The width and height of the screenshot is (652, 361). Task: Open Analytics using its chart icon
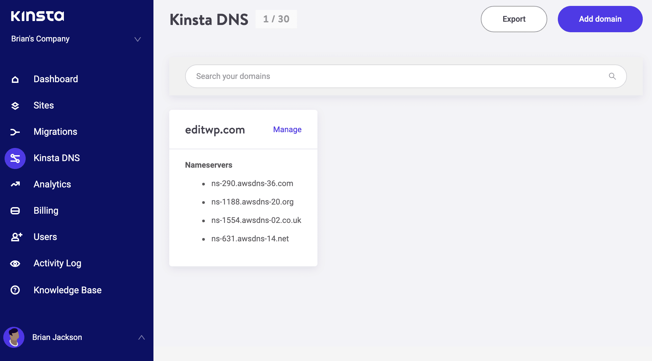[x=15, y=184]
